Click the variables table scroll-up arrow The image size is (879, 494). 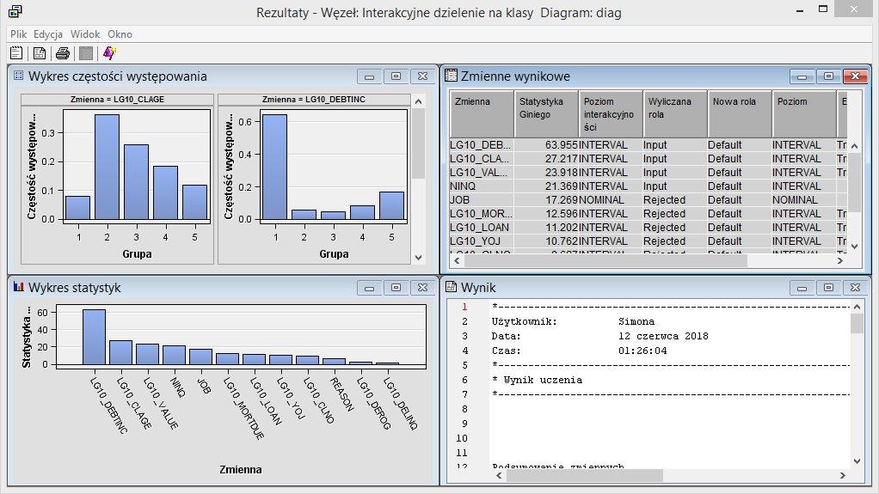tap(854, 146)
